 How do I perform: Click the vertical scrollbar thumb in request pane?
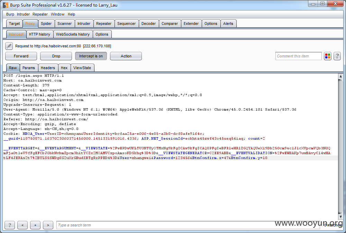pos(340,146)
